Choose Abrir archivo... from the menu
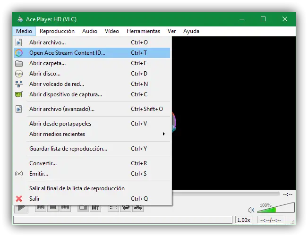Screen dimensions: 308x237 (92, 42)
